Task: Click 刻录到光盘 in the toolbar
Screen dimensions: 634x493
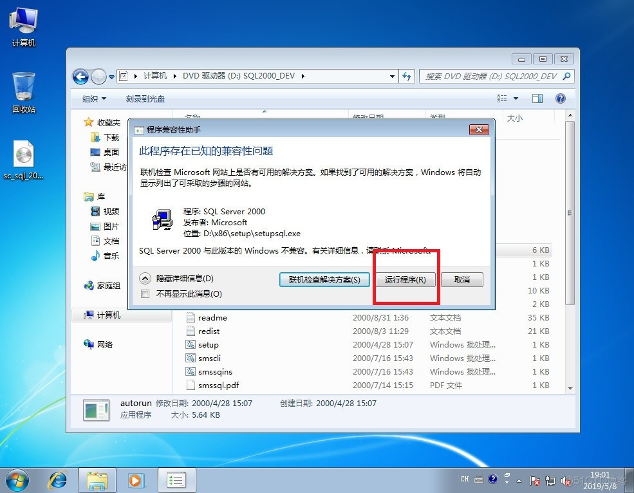Action: (x=145, y=98)
